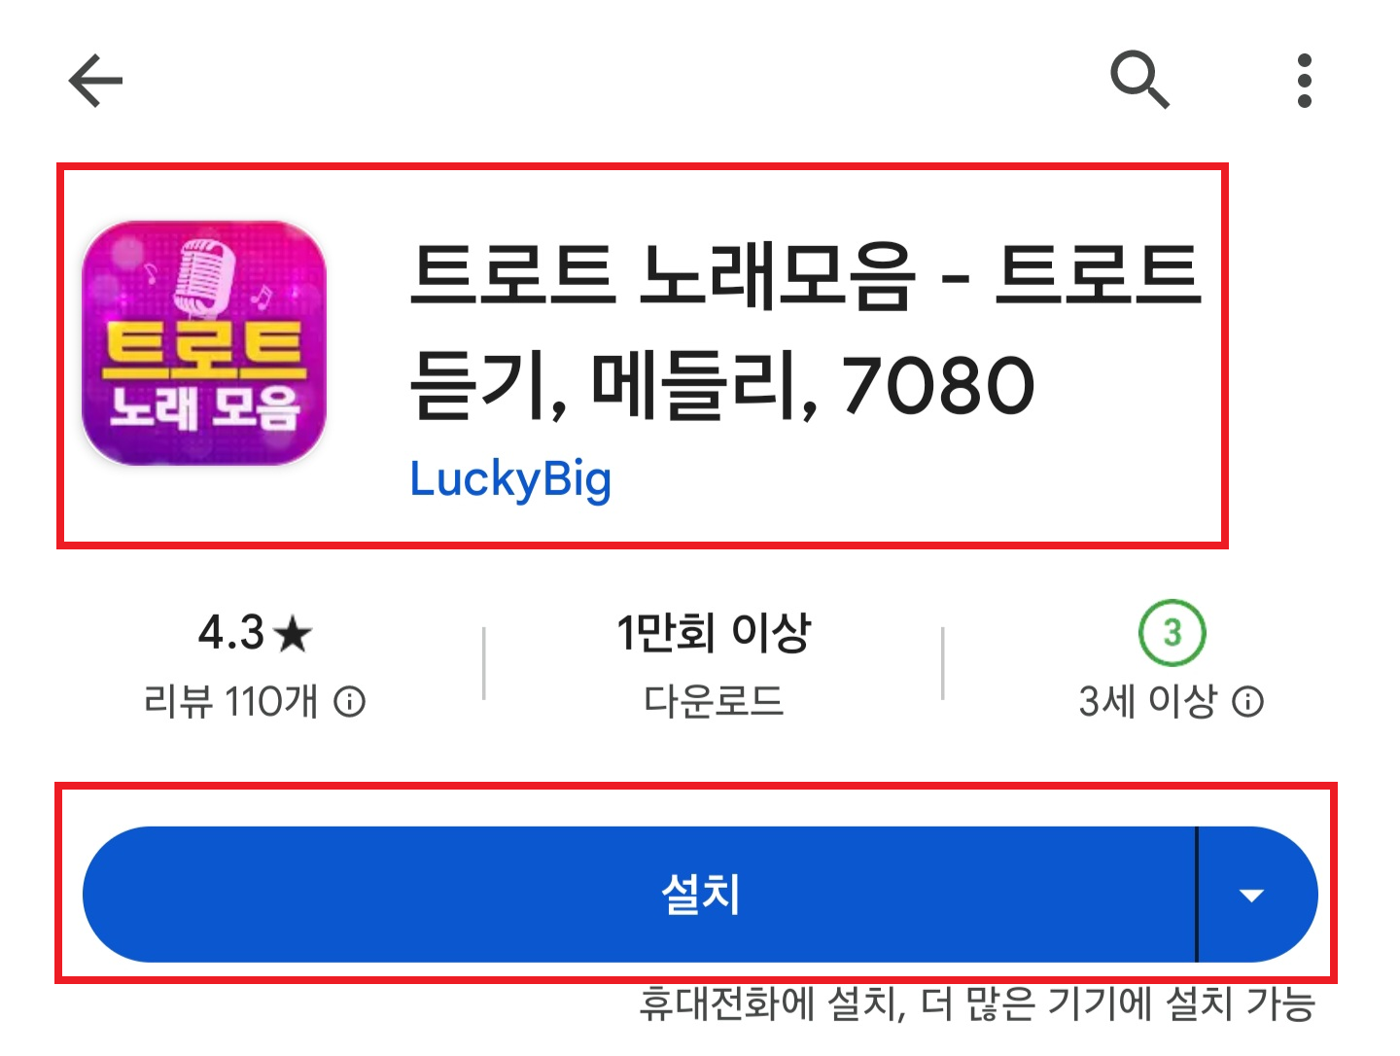Tap the 듣기, 메들리, 7080 subtitle line
Viewport: 1400px width, 1056px height.
(722, 386)
